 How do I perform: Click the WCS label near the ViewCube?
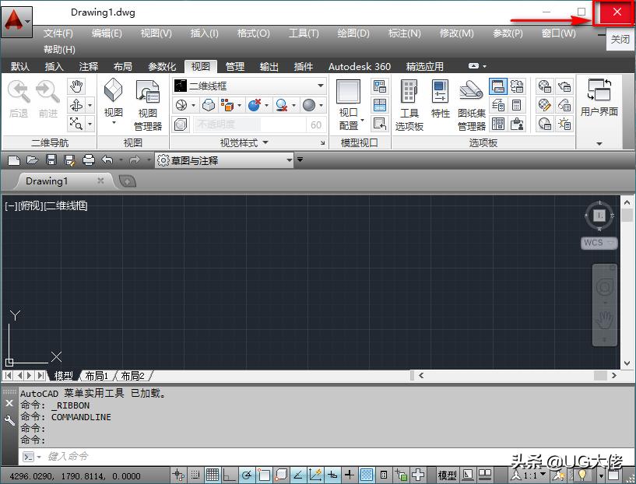(x=595, y=244)
